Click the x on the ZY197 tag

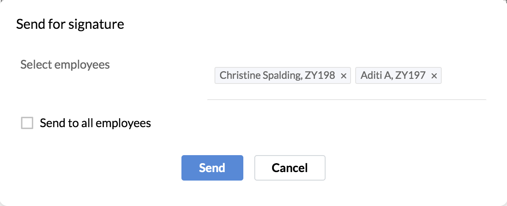tap(434, 76)
